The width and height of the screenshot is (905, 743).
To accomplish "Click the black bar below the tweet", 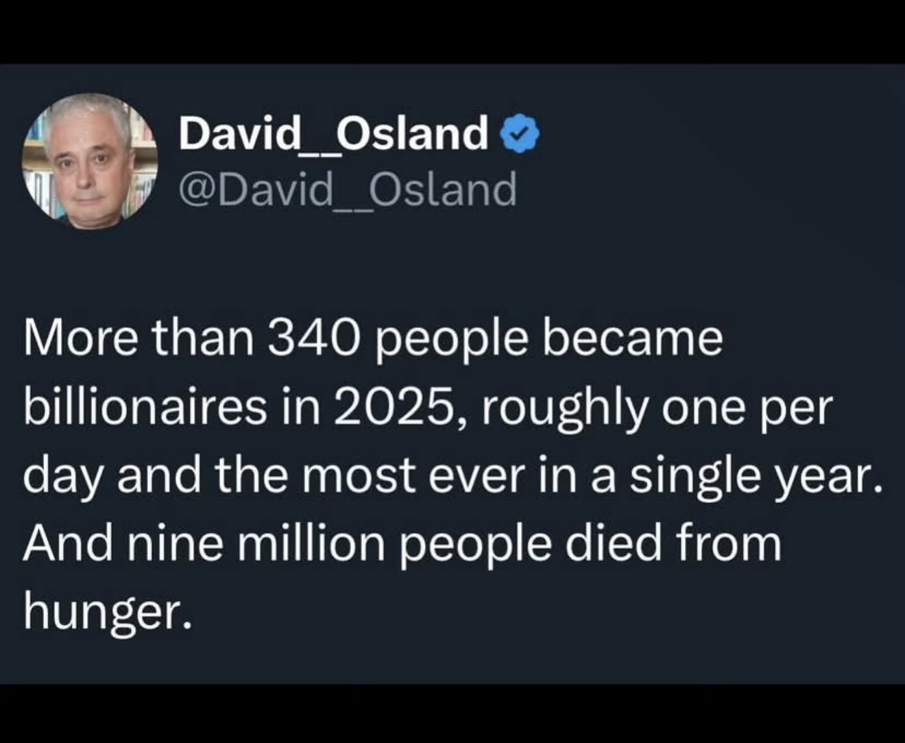I will 452,713.
